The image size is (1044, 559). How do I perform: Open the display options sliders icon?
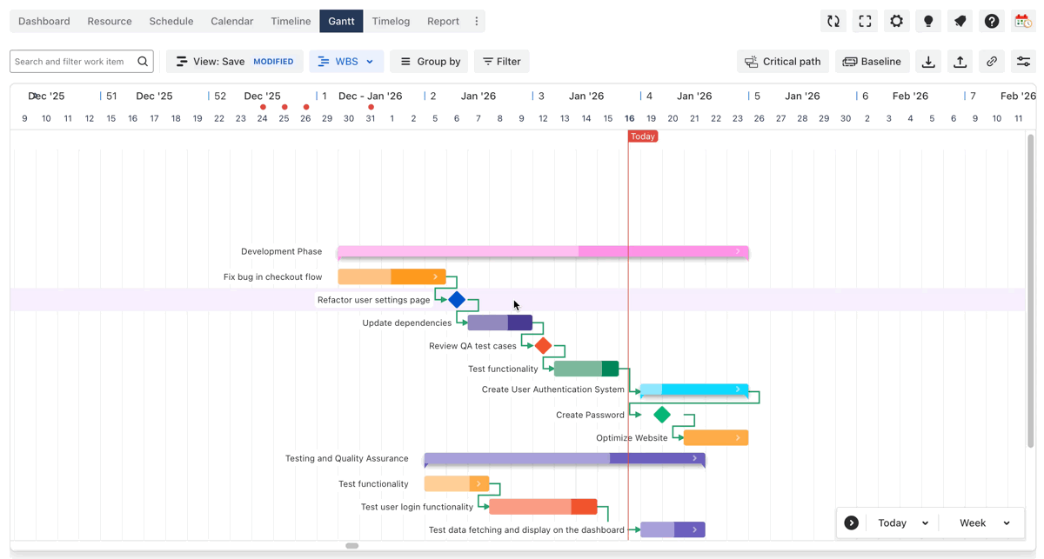click(x=1023, y=62)
